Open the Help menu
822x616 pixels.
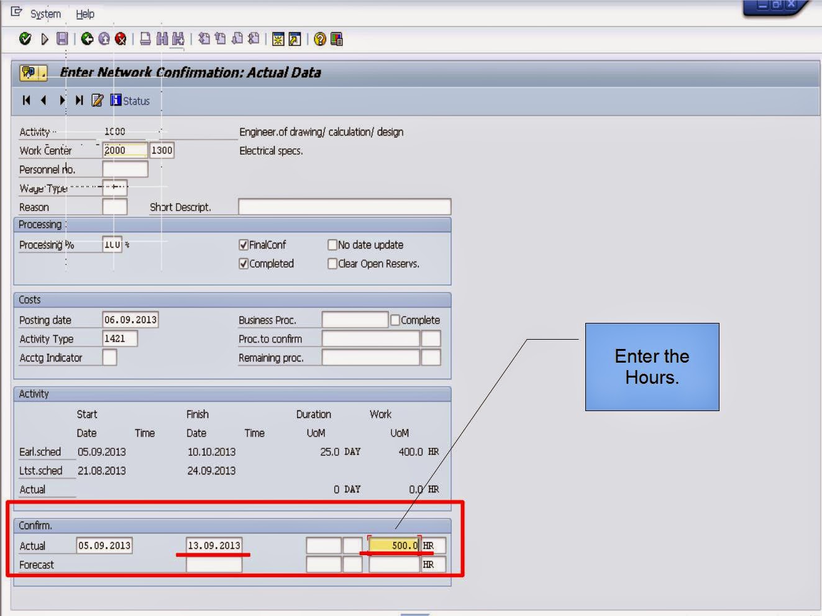(x=85, y=14)
